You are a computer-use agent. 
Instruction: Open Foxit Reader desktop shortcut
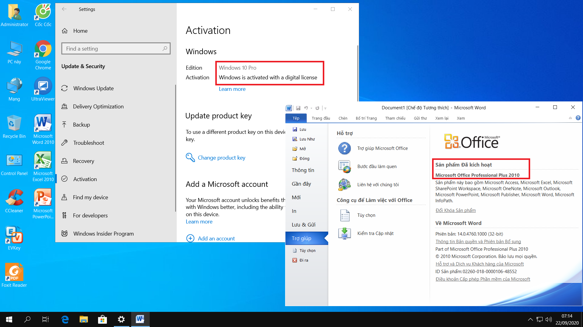14,276
